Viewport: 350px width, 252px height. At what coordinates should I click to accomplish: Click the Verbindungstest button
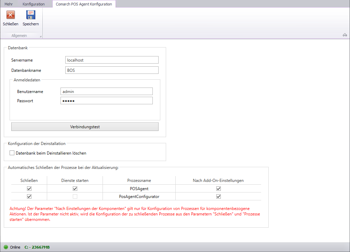click(85, 127)
